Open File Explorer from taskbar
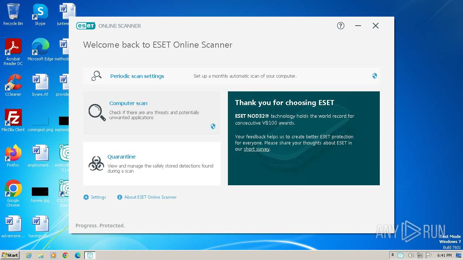This screenshot has height=260, width=463. 41,255
